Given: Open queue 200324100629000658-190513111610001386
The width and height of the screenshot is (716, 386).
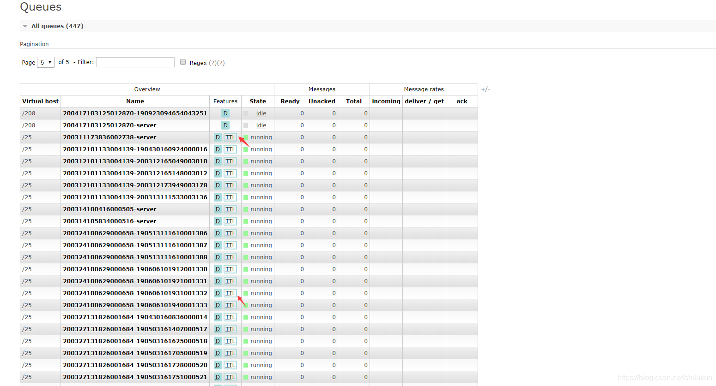Looking at the screenshot, I should [x=135, y=233].
